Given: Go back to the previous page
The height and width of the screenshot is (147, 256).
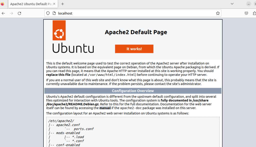Looking at the screenshot, I should (3, 13).
